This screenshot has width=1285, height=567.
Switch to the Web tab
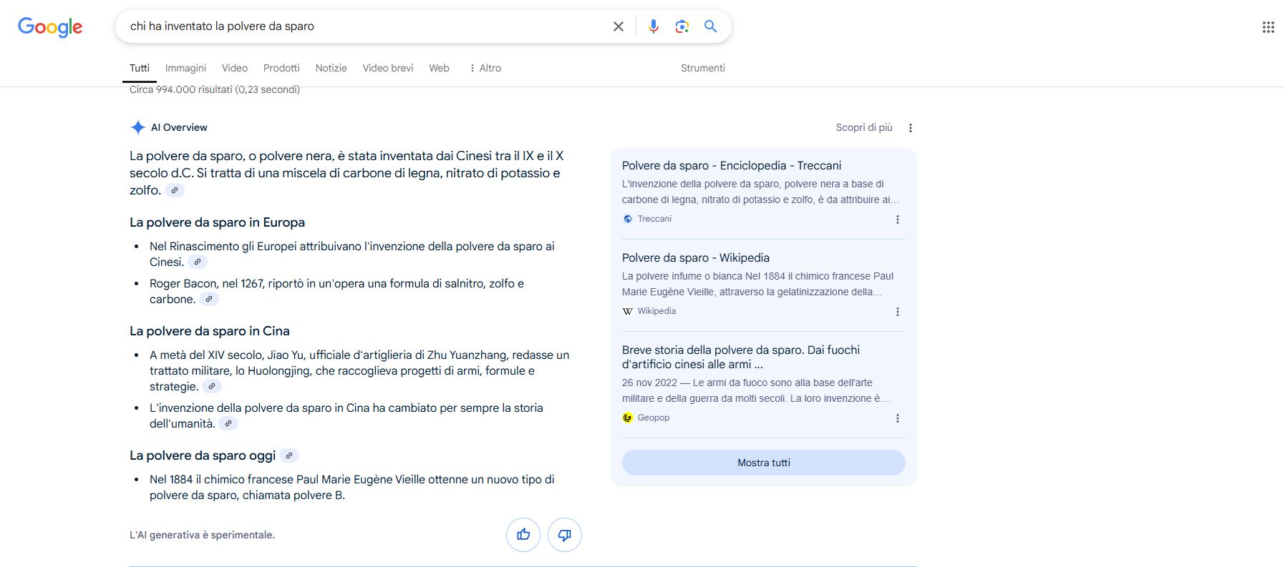click(x=439, y=68)
